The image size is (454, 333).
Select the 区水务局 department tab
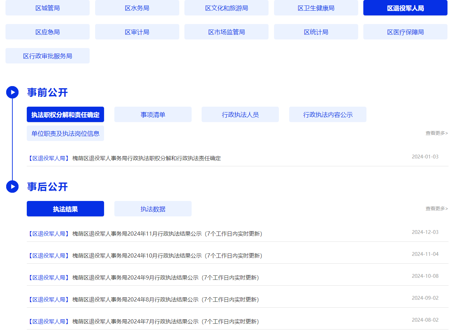tap(137, 8)
